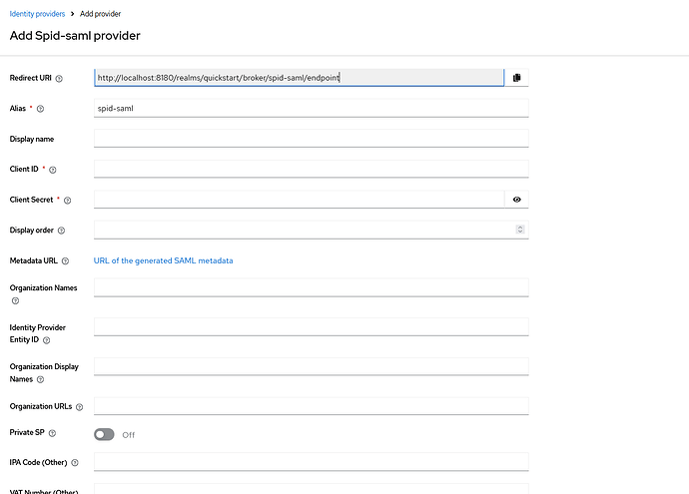Focus the Display order number field
The height and width of the screenshot is (494, 689).
click(x=312, y=230)
